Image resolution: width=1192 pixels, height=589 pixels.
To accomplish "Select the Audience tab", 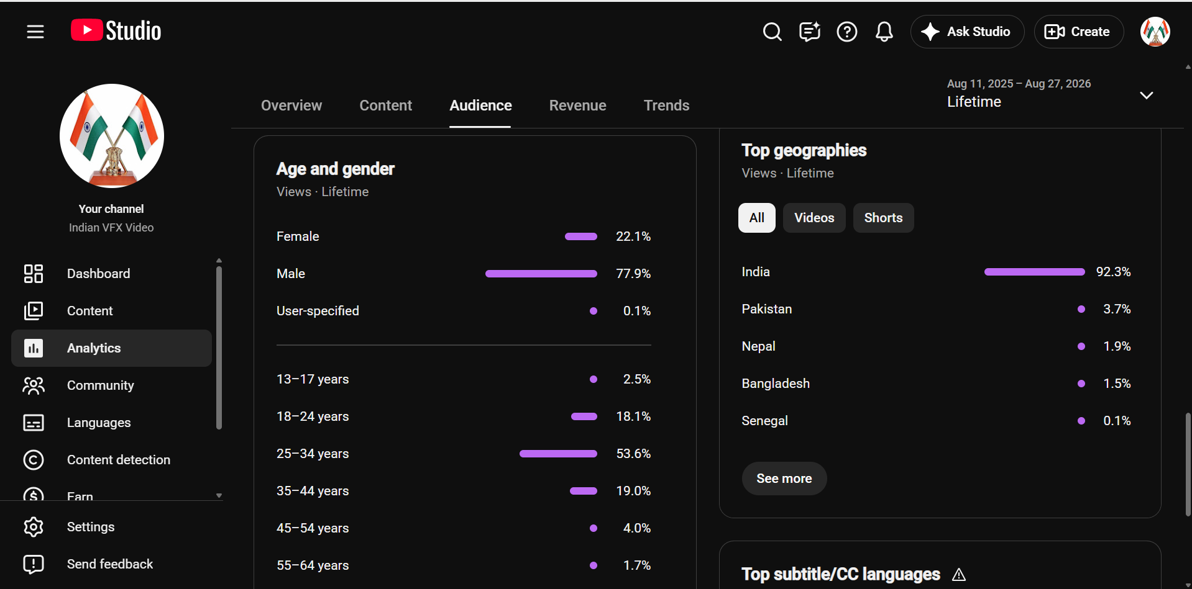I will coord(480,106).
